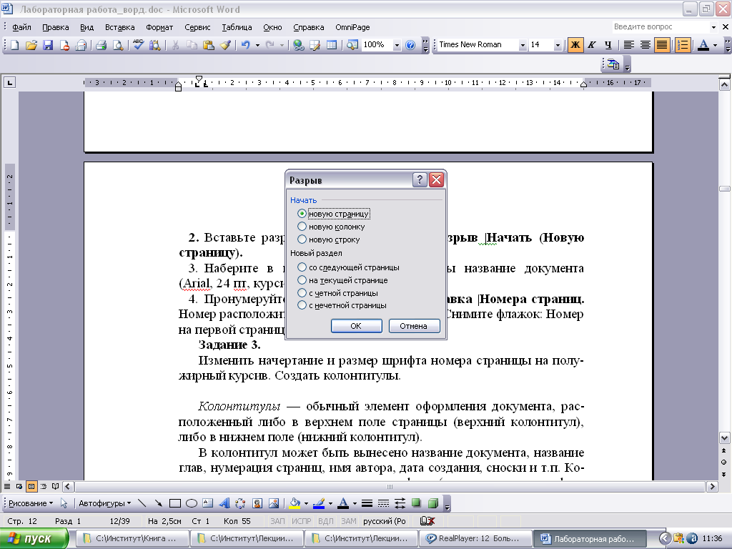Click the New document icon
Viewport: 732px width, 549px height.
coord(15,45)
